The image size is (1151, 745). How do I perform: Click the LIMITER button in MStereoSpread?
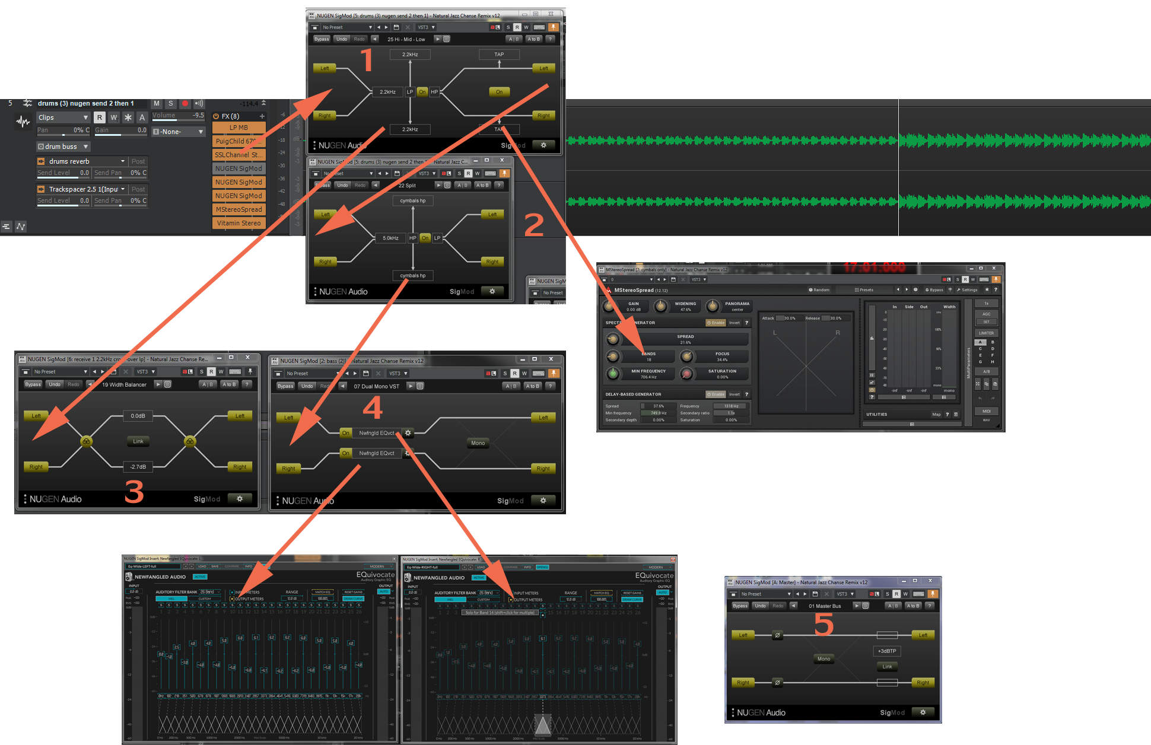(x=986, y=333)
